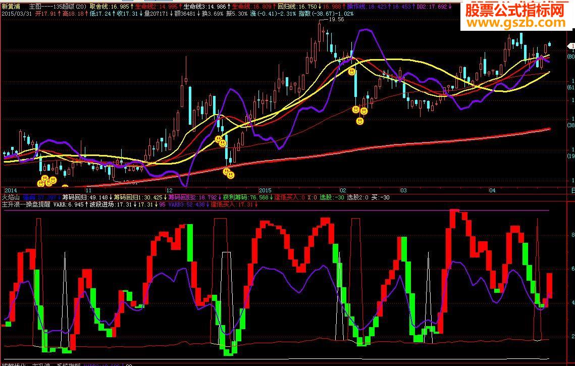
Task: Click the smiley marker on the February 2015 peak
Action: point(352,72)
